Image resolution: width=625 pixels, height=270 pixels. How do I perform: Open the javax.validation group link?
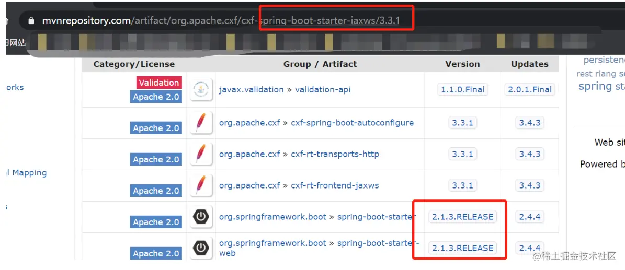(x=251, y=90)
